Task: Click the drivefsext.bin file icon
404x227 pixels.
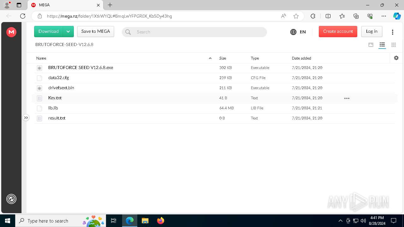Action: pos(39,88)
